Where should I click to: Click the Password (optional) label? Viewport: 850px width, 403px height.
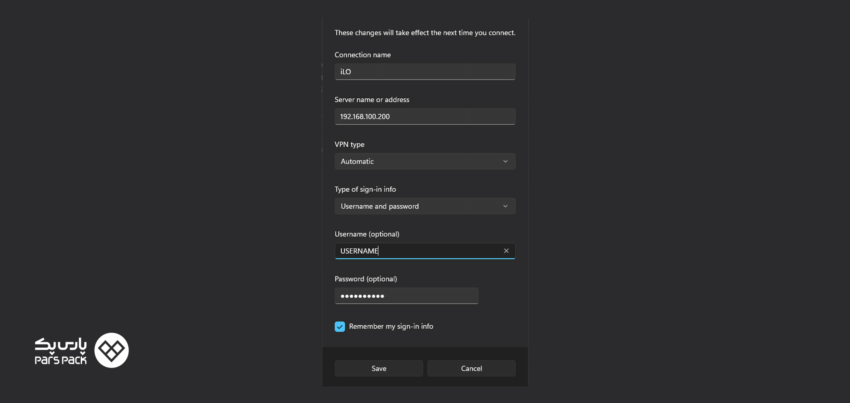click(366, 279)
